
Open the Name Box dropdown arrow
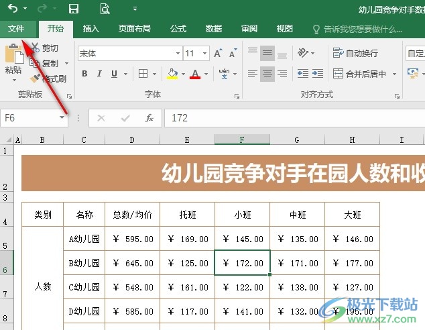62,117
